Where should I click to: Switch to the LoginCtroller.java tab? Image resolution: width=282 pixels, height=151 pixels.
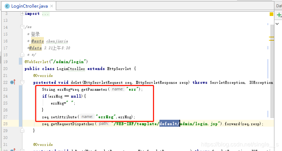pos(29,6)
